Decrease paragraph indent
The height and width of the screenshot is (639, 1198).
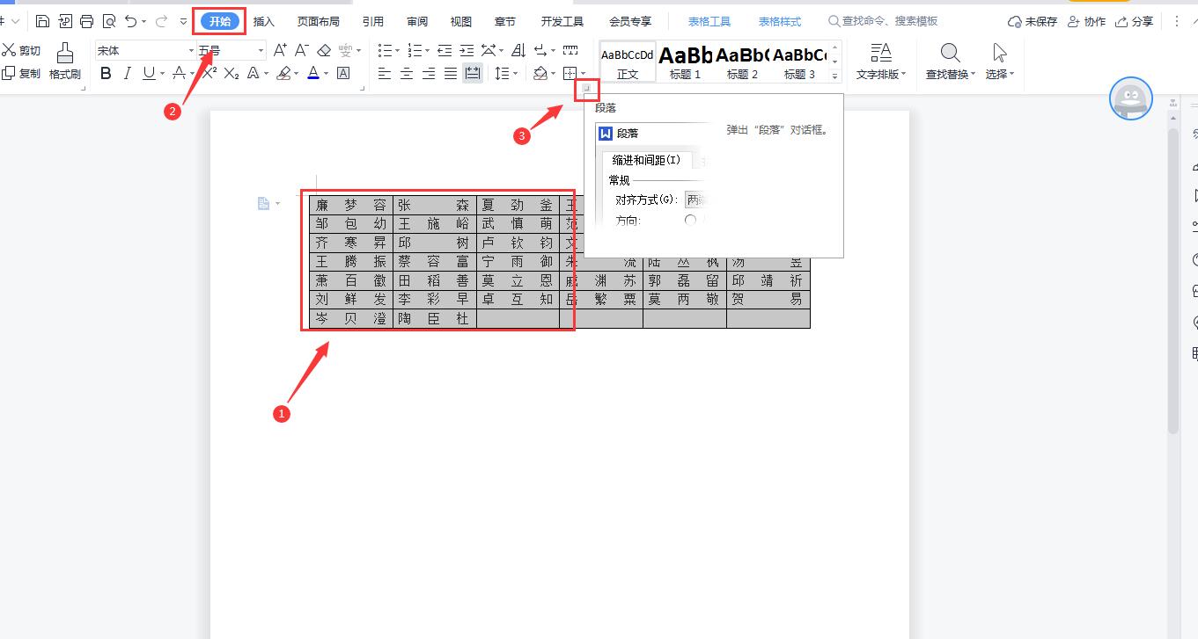tap(445, 50)
